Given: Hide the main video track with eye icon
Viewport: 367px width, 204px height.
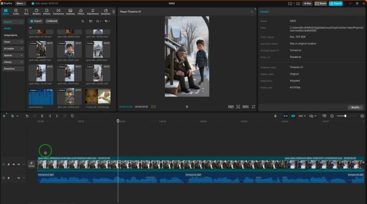Looking at the screenshot, I should (x=14, y=164).
